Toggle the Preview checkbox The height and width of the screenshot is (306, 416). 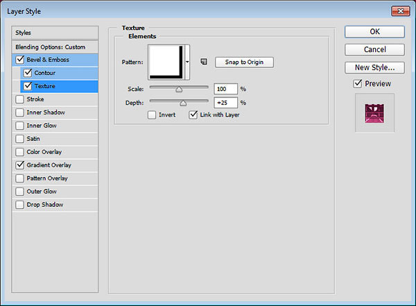point(358,84)
